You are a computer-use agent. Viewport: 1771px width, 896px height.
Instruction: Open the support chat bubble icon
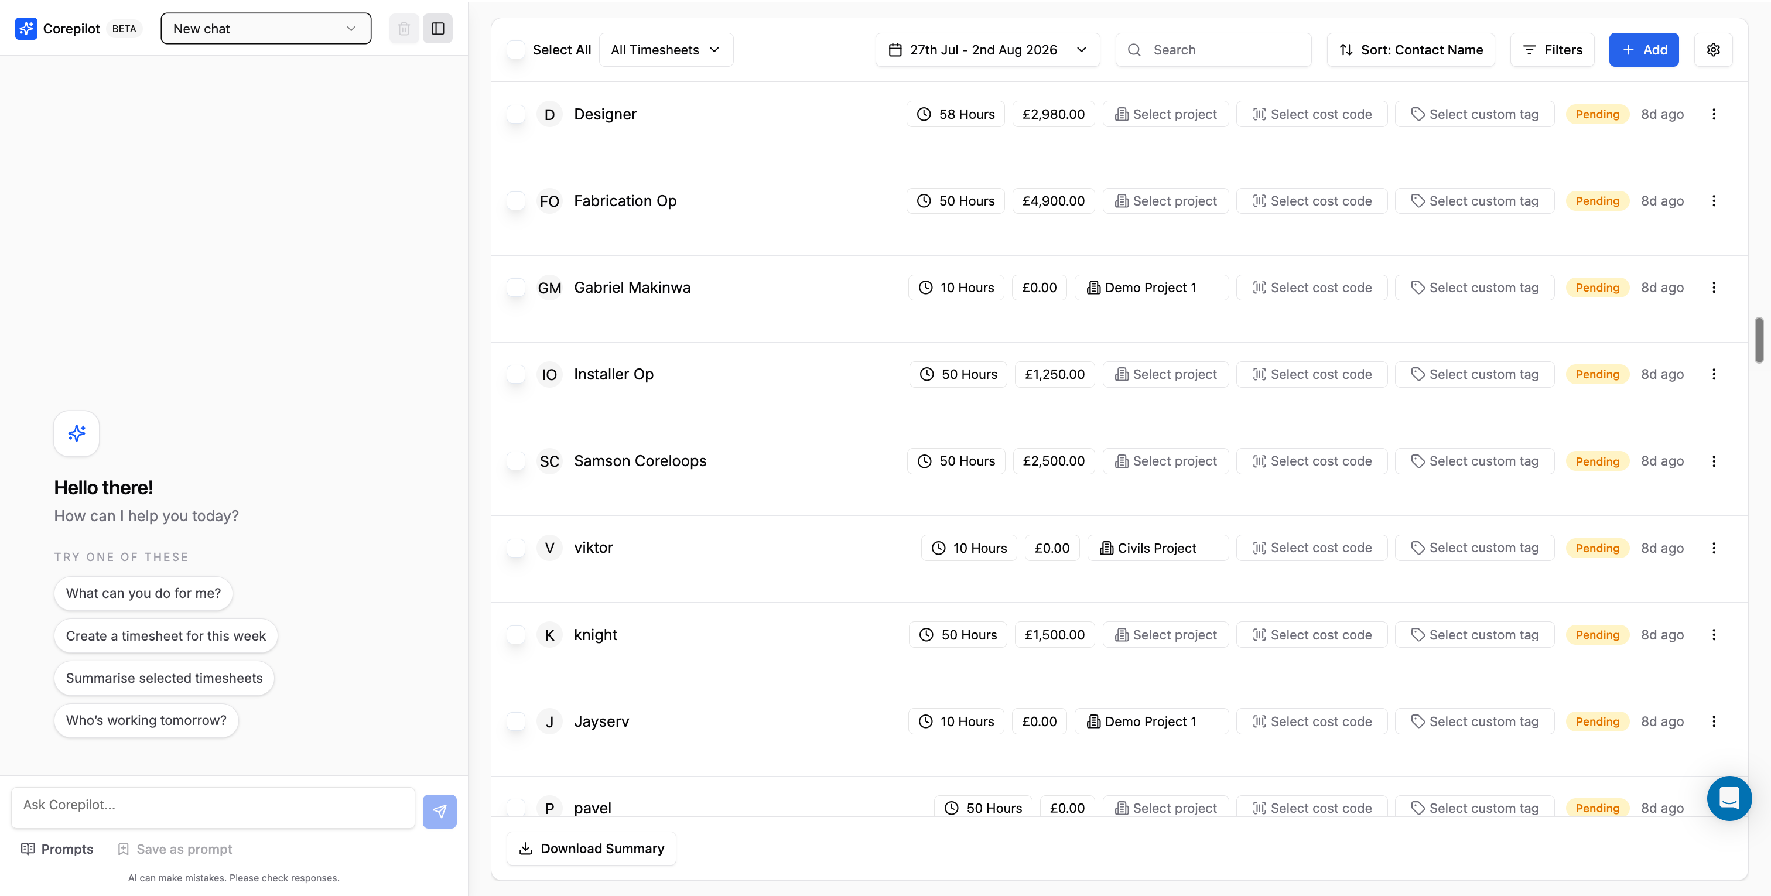(1729, 798)
